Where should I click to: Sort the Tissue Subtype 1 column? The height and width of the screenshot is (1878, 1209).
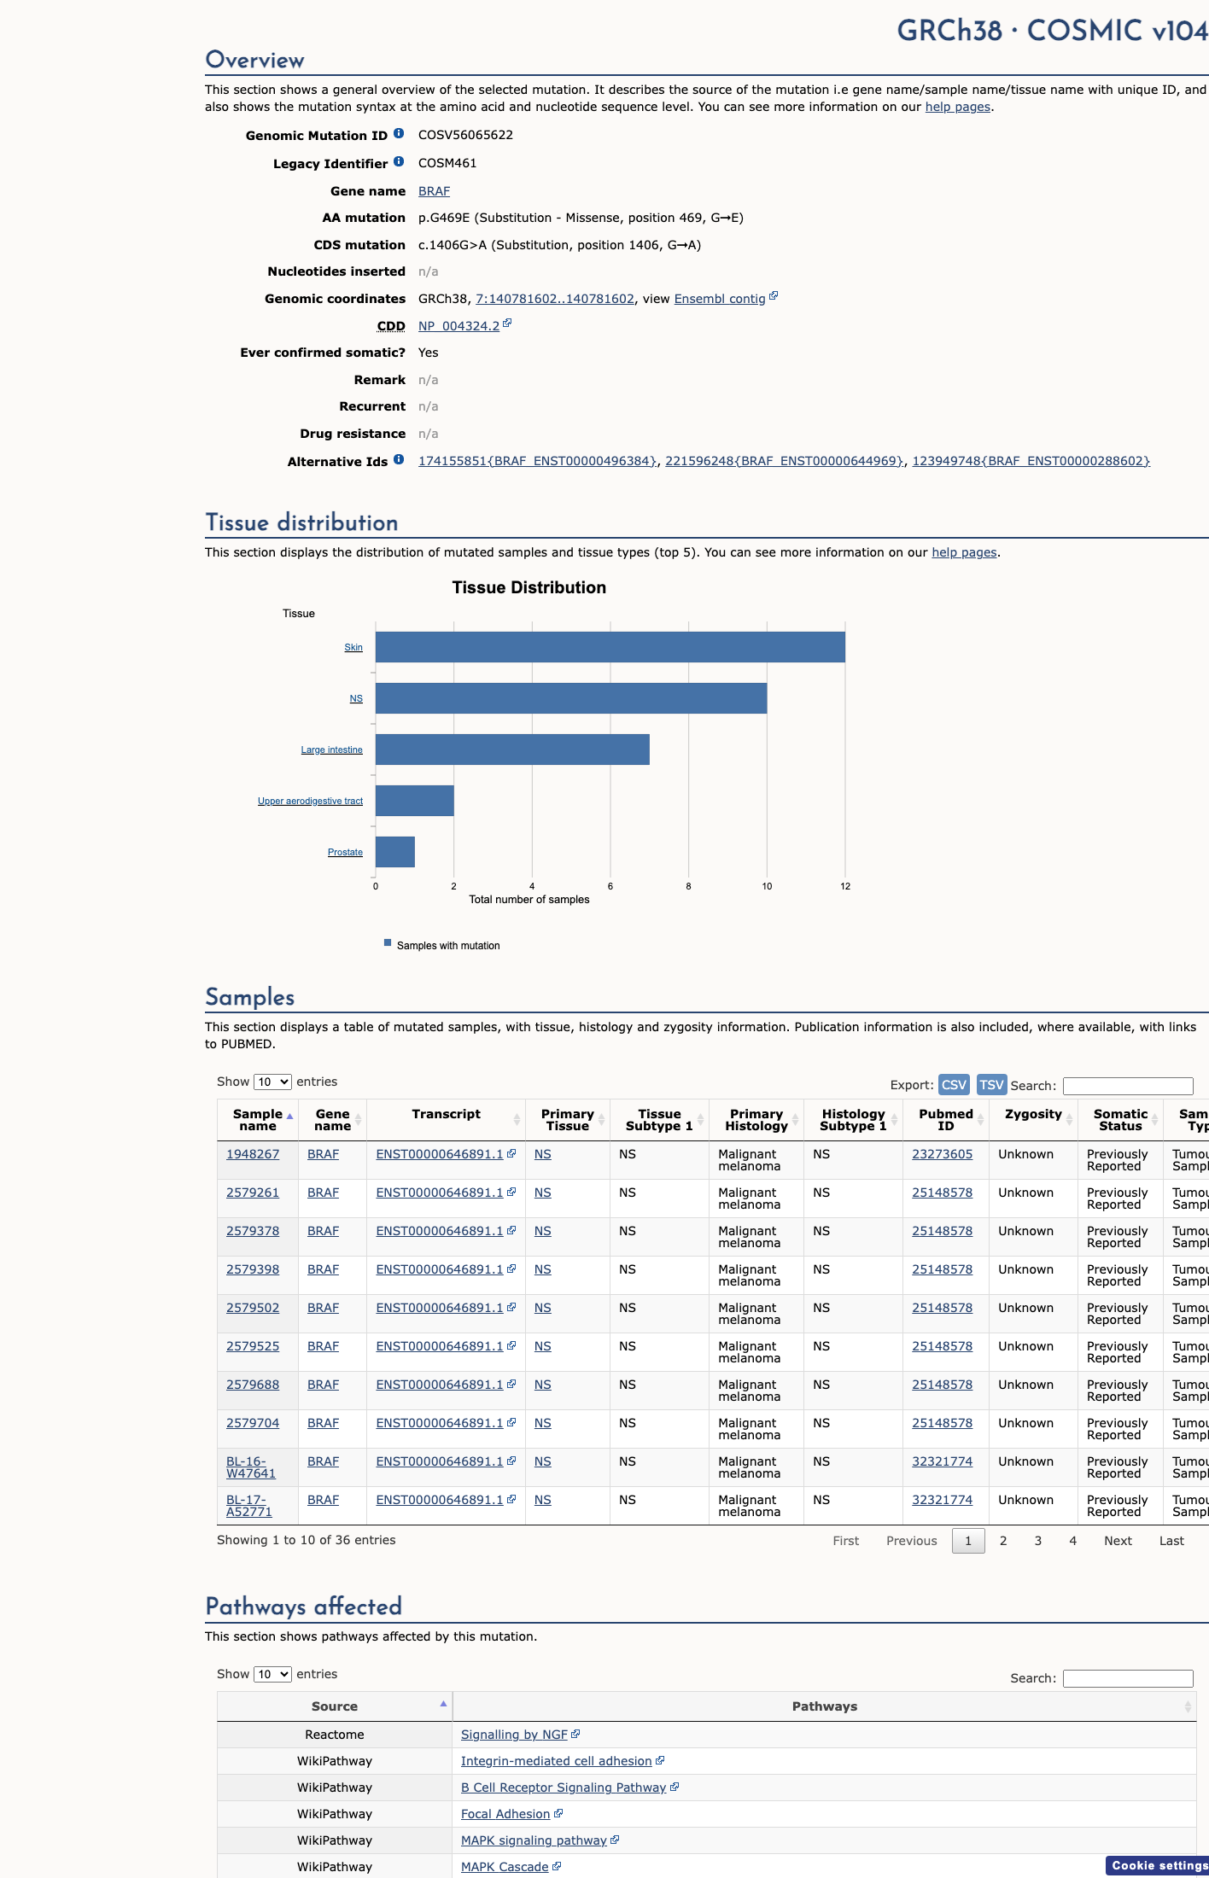point(700,1120)
